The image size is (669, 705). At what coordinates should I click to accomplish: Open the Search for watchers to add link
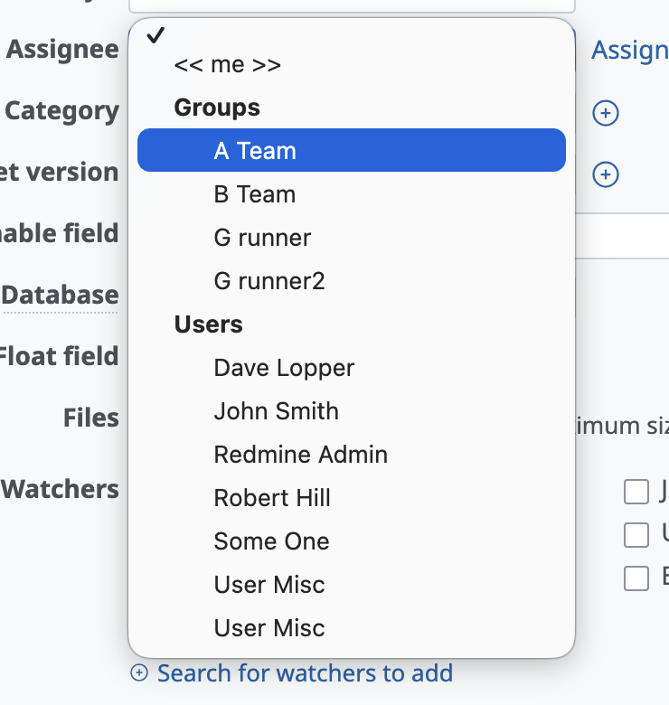[305, 673]
